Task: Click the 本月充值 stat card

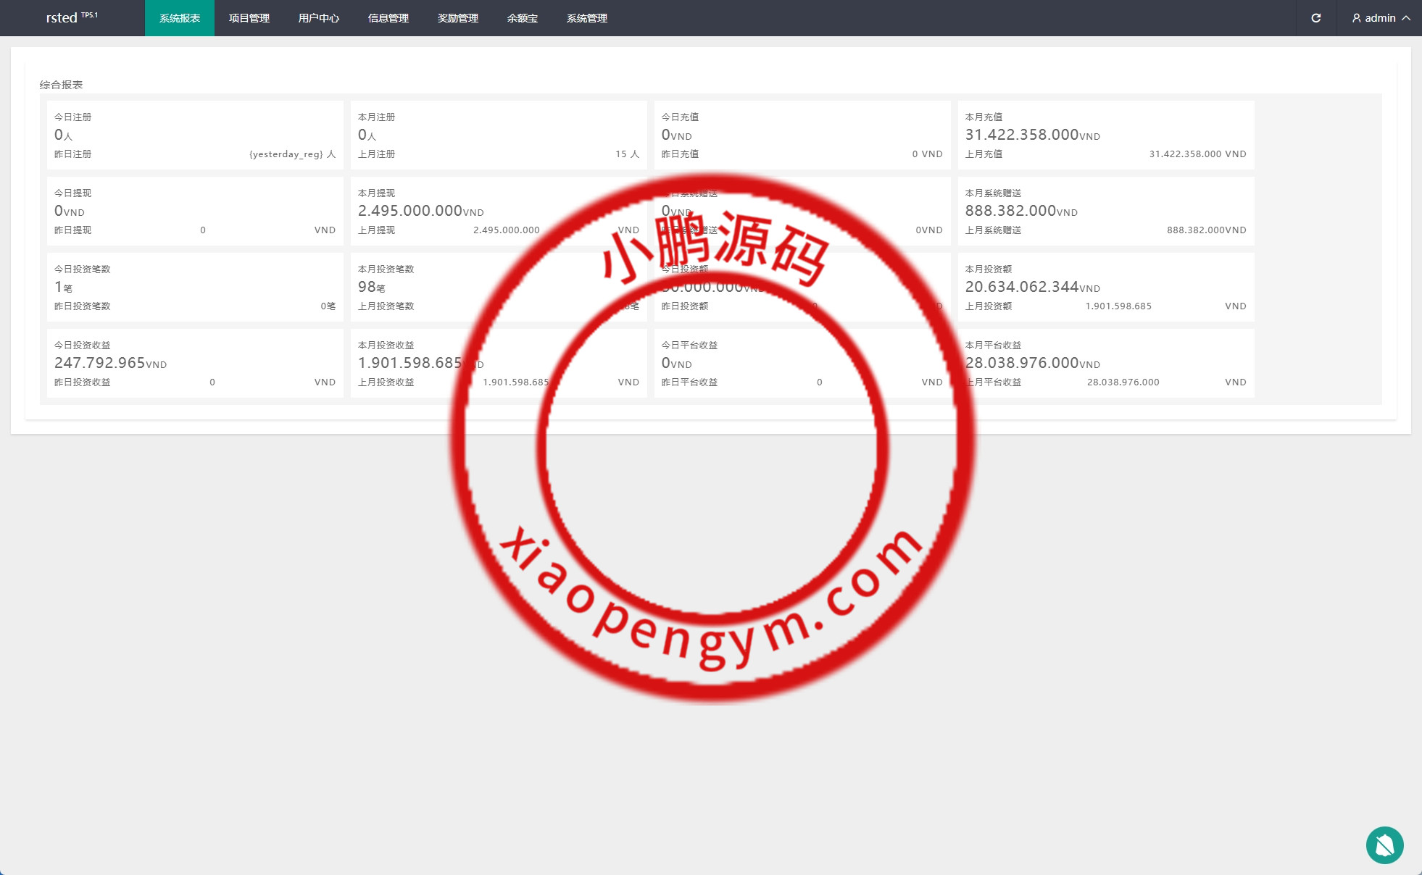Action: coord(1105,135)
